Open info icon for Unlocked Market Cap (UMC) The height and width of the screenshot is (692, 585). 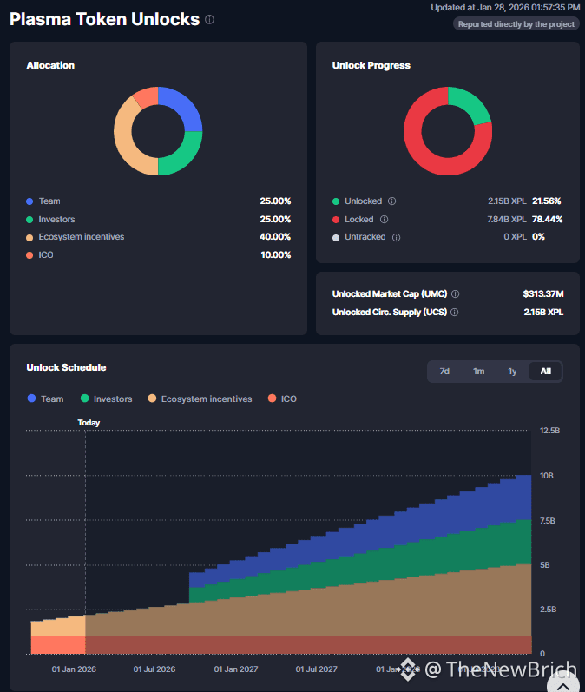[x=456, y=294]
